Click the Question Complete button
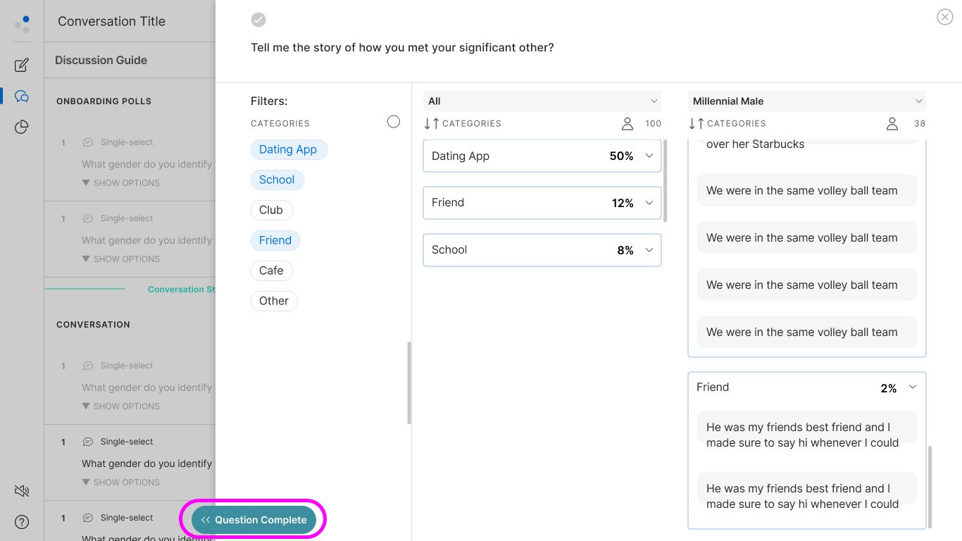 point(254,520)
